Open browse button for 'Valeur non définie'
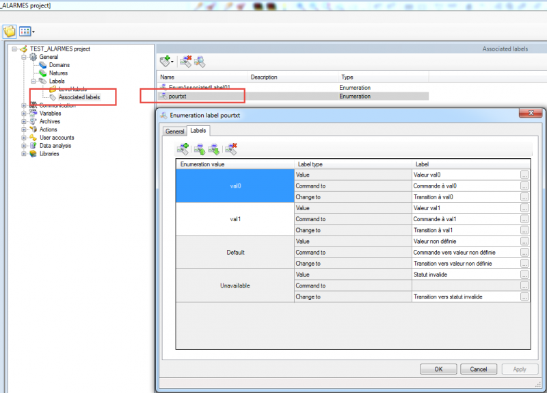The width and height of the screenshot is (547, 393). [524, 242]
